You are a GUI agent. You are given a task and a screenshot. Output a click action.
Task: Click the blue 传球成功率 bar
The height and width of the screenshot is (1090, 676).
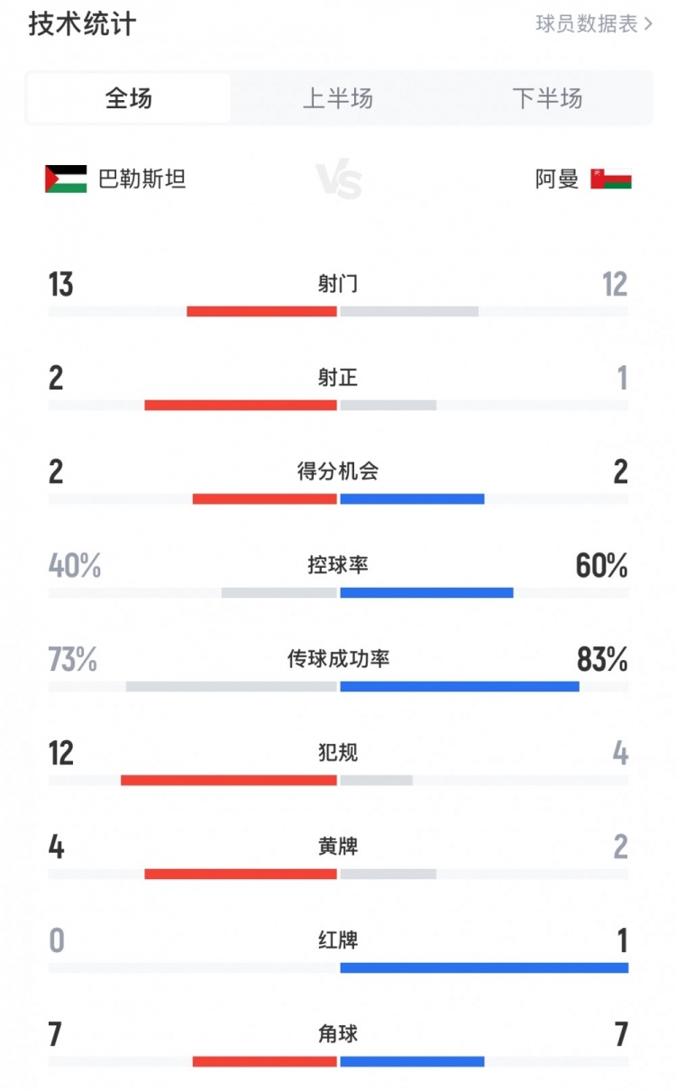click(460, 686)
